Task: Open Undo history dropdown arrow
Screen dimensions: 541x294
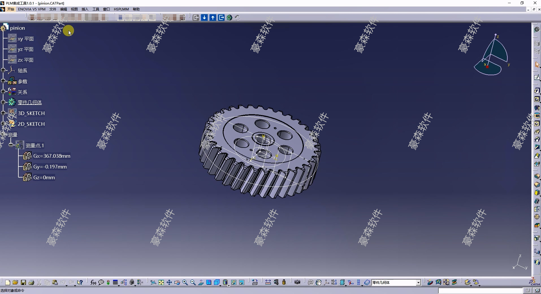Action: click(66, 285)
